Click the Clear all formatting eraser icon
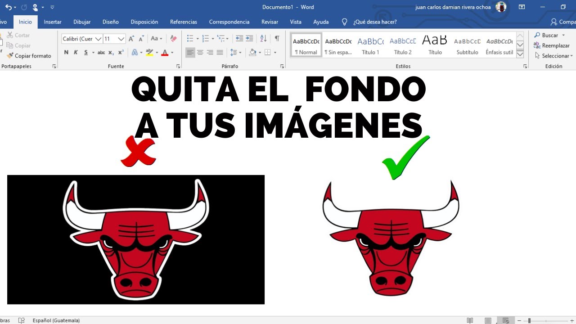The height and width of the screenshot is (324, 576). pos(173,39)
